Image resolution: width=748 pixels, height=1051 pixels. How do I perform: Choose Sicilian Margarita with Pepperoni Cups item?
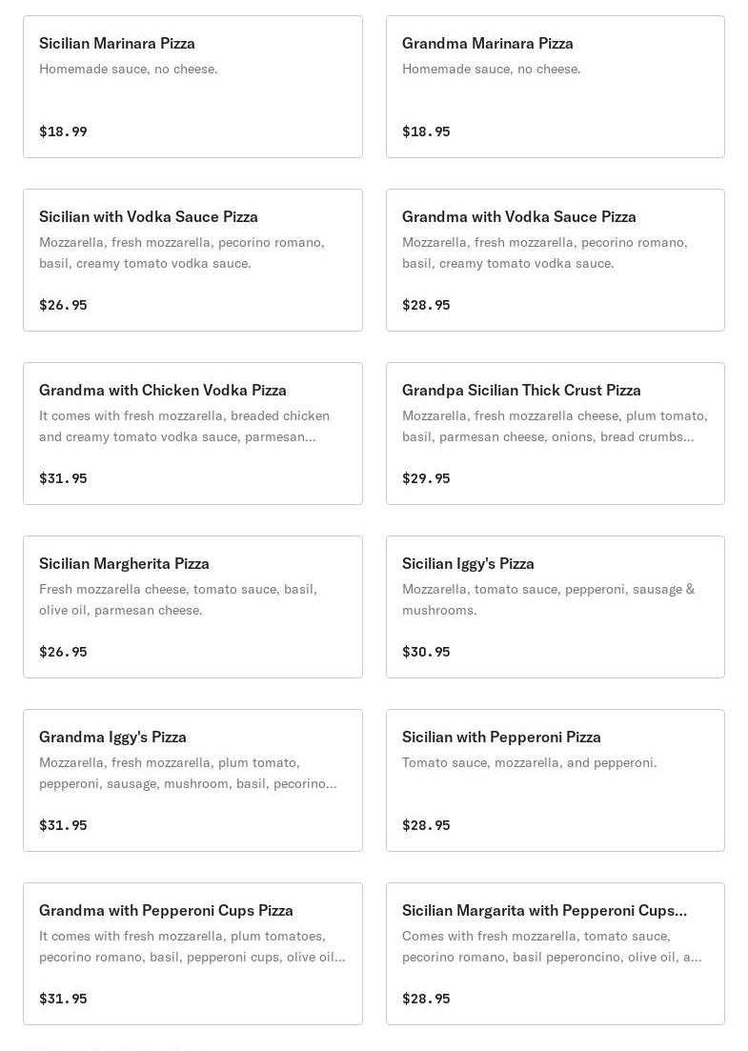click(x=555, y=954)
